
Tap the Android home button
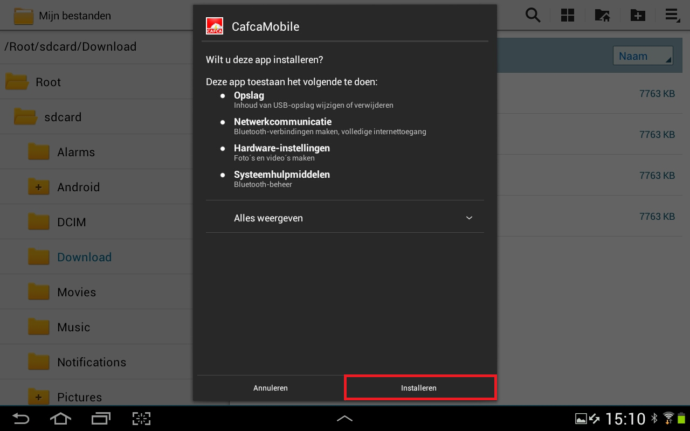[x=60, y=419]
